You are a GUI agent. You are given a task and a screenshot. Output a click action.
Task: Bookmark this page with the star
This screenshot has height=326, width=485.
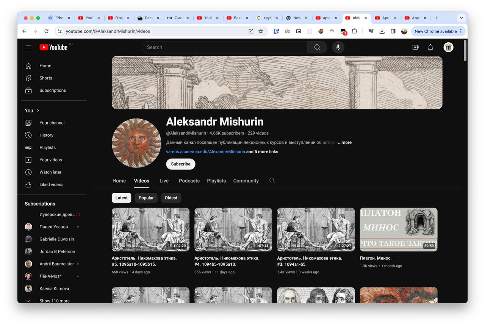coord(261,31)
